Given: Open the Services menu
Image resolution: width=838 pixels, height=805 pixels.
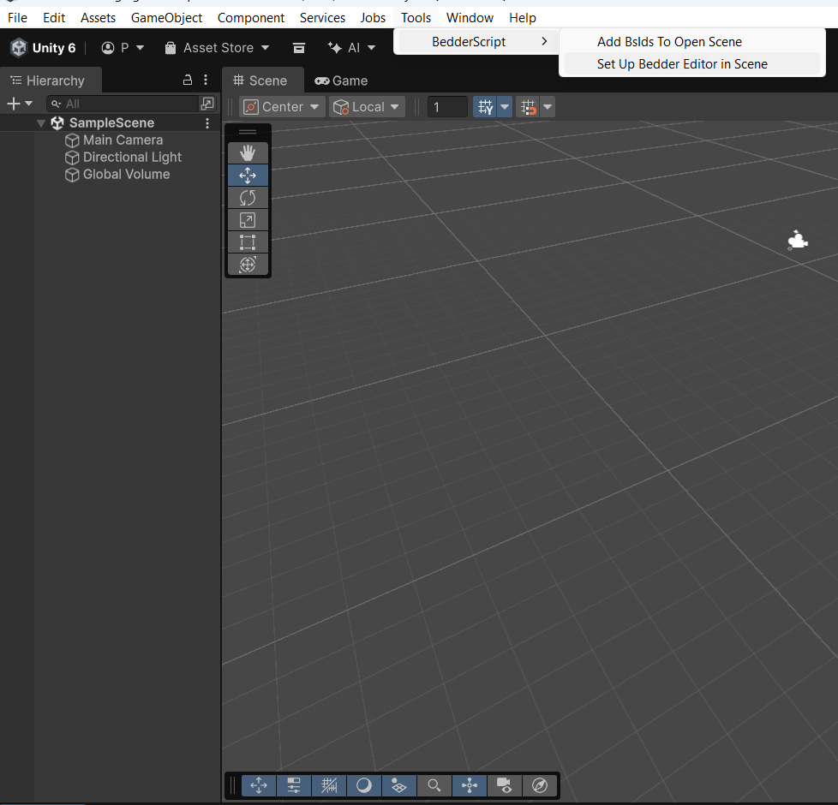Looking at the screenshot, I should click(322, 18).
